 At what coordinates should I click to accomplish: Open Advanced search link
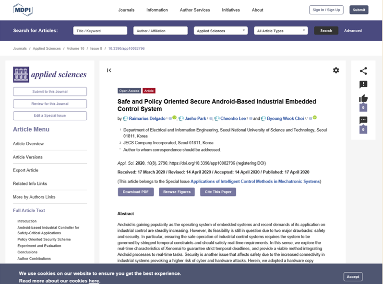tap(353, 31)
